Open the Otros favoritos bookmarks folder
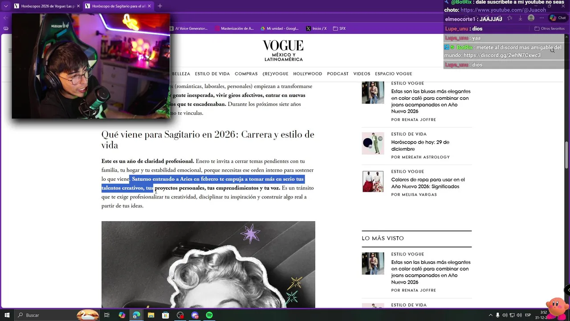The width and height of the screenshot is (570, 321). coord(550,29)
